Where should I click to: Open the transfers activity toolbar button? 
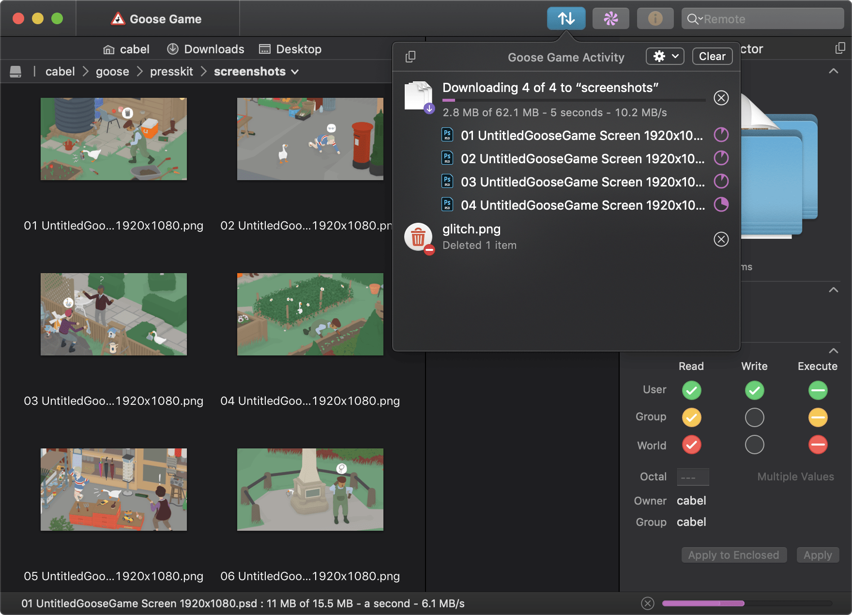(x=566, y=19)
